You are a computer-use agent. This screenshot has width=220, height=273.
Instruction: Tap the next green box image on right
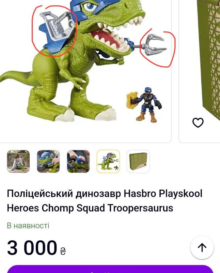click(x=208, y=61)
